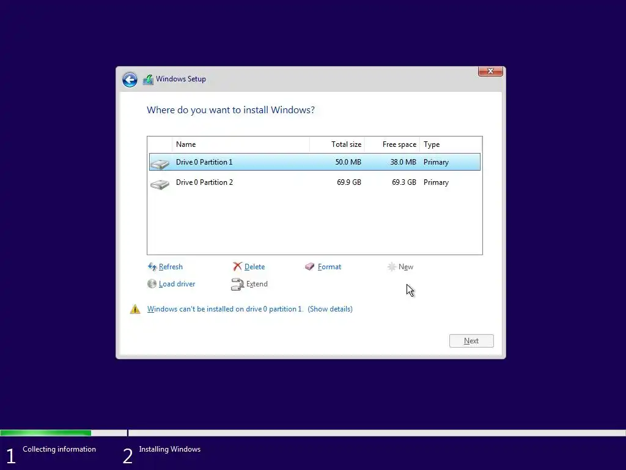Click the New starburst icon
The height and width of the screenshot is (470, 626).
(392, 267)
